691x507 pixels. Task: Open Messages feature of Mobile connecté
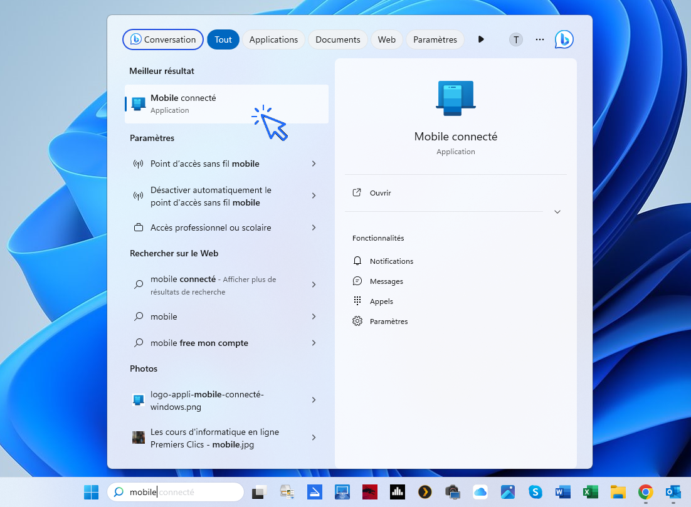377,281
